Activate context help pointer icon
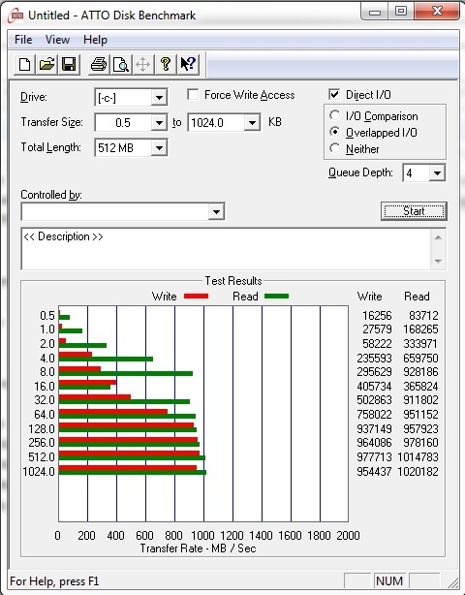 pos(188,64)
